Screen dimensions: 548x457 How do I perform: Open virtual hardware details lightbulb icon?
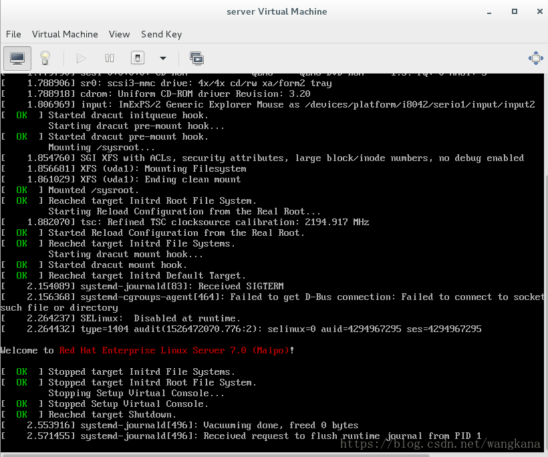point(45,58)
